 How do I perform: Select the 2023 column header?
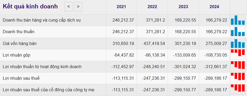coord(183,7)
